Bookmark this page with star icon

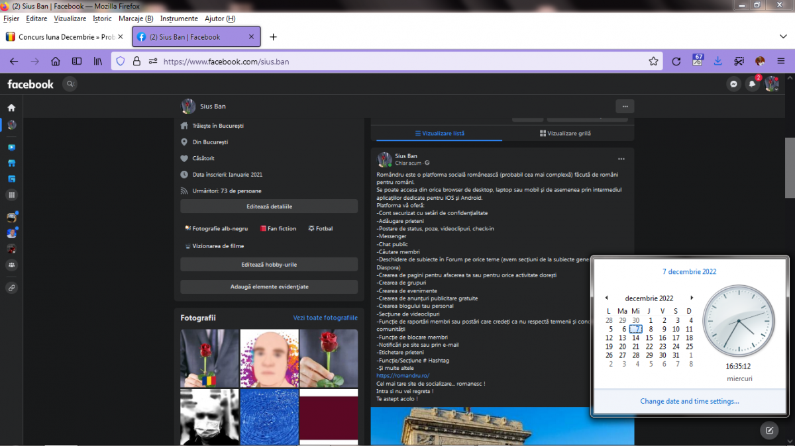tap(653, 62)
